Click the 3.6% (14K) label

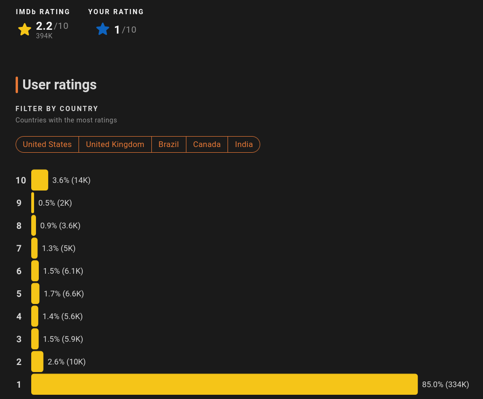pyautogui.click(x=71, y=180)
